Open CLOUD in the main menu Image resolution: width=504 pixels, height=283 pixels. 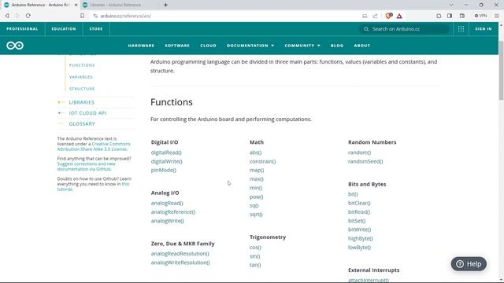pos(208,46)
